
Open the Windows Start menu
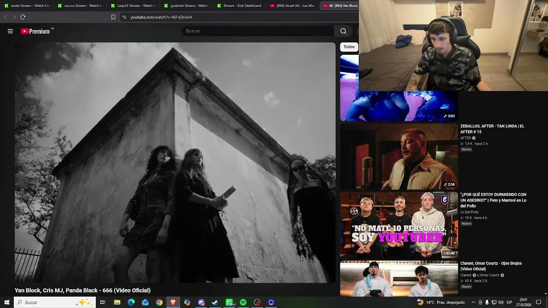(x=6, y=302)
